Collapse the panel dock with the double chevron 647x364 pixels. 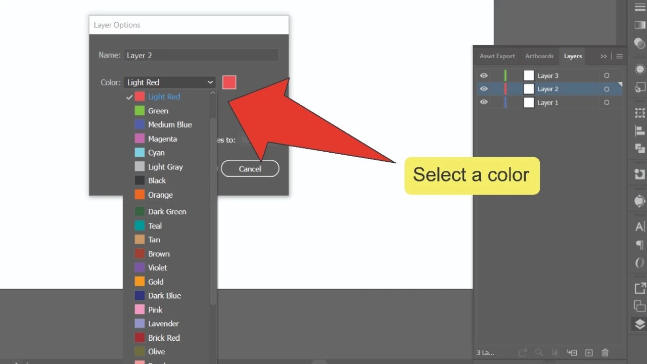(603, 56)
